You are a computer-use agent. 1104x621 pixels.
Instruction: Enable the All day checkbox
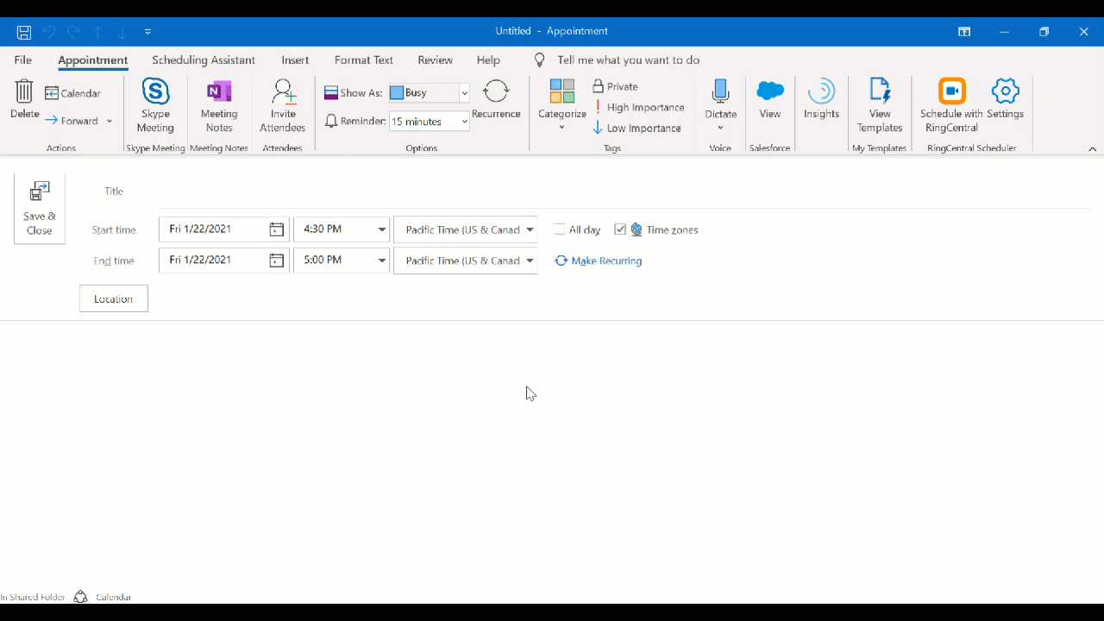560,229
